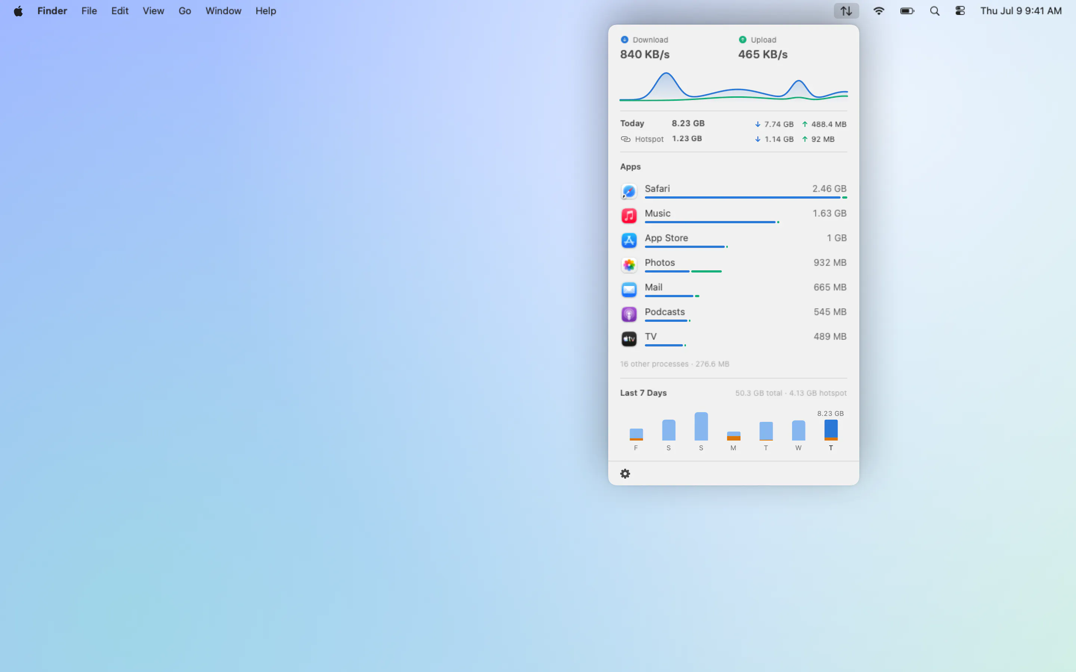Click the green upload portion of Photos bar
Screen dimensions: 1076x672
click(706, 271)
